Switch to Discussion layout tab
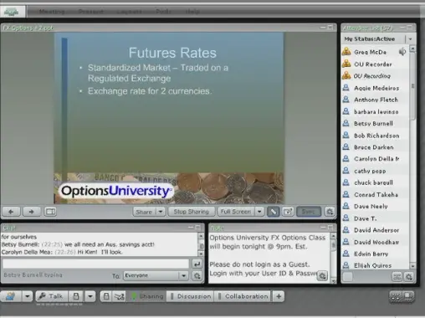The width and height of the screenshot is (425, 318). [191, 296]
